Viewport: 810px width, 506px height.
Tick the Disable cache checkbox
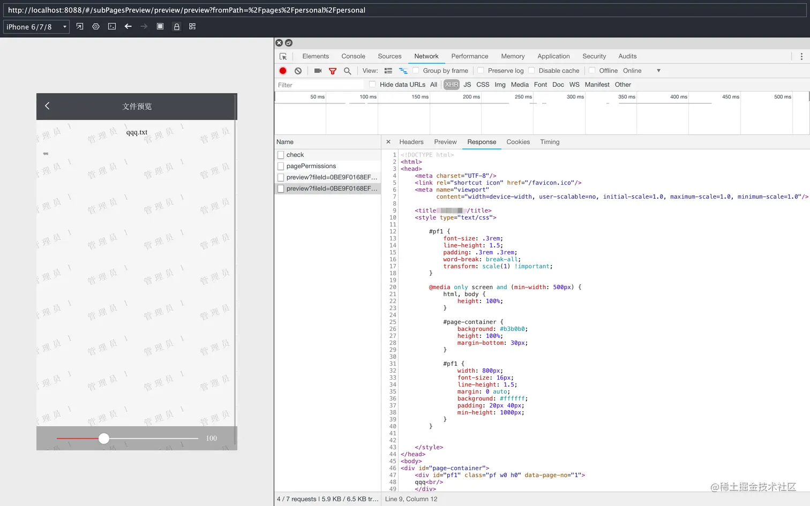tap(532, 71)
